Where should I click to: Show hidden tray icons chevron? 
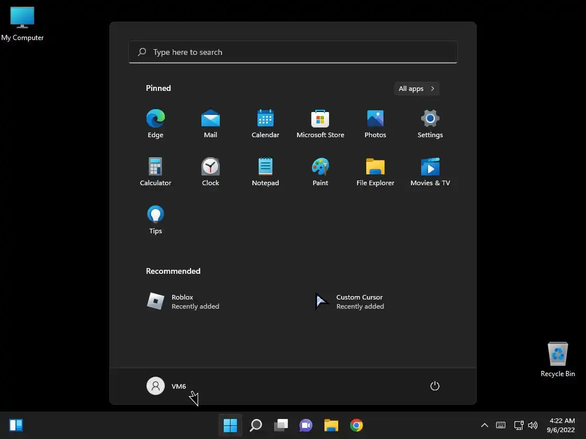pyautogui.click(x=484, y=425)
